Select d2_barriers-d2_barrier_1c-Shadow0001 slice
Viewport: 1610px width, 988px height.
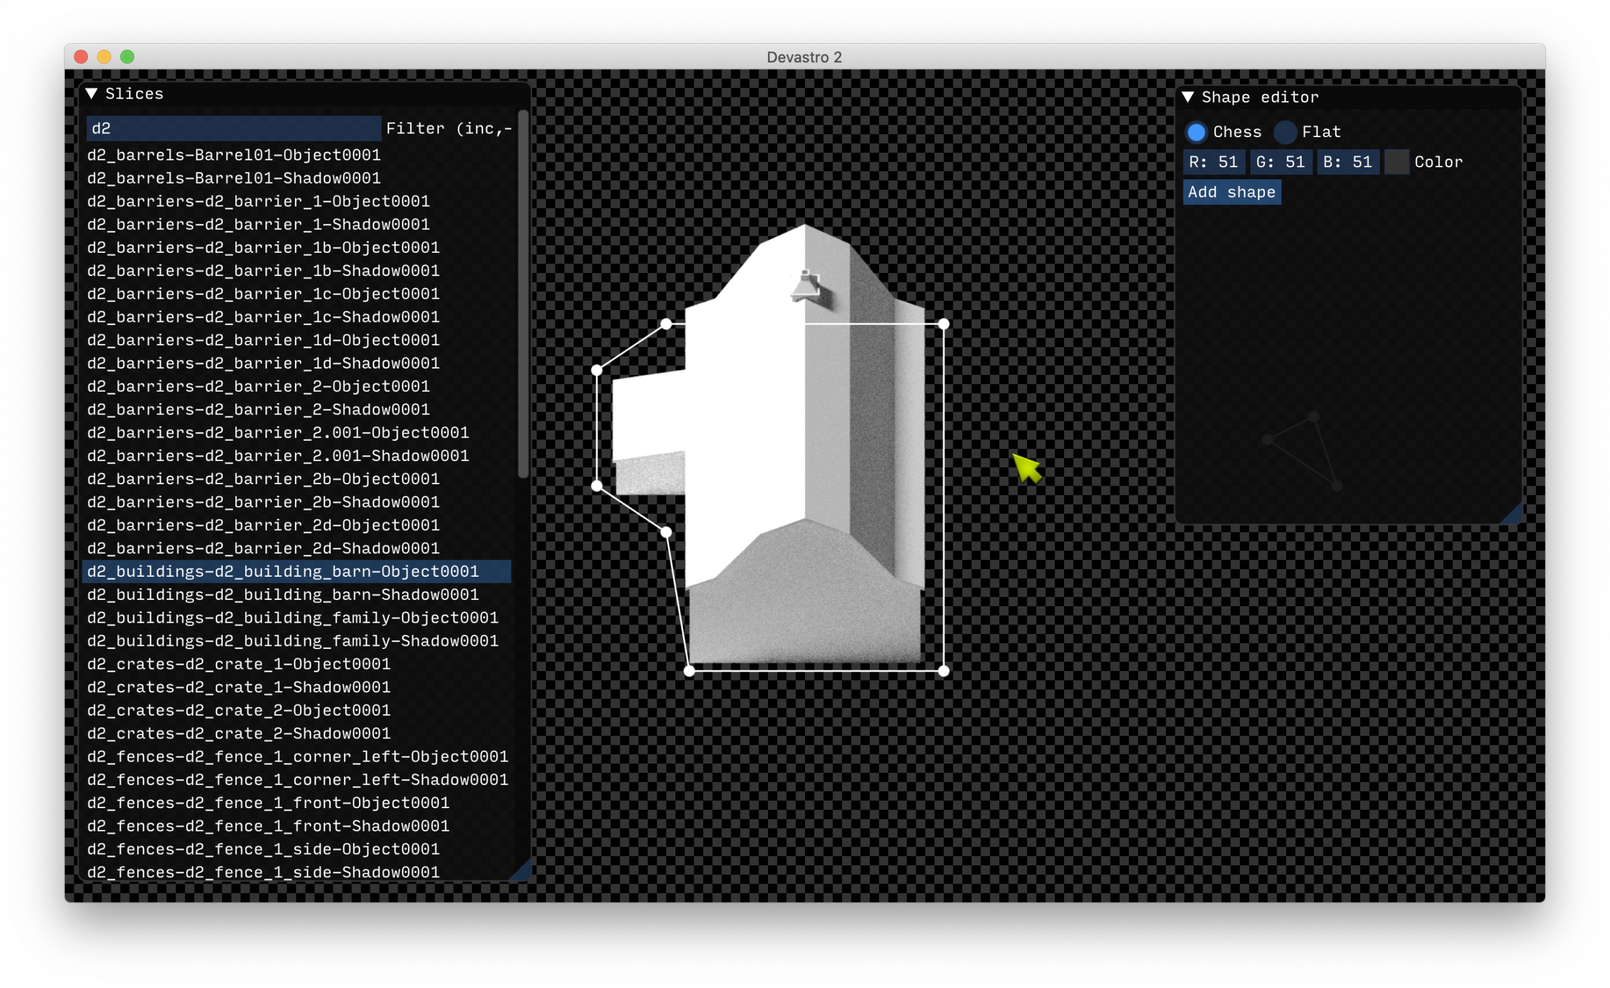[x=297, y=317]
